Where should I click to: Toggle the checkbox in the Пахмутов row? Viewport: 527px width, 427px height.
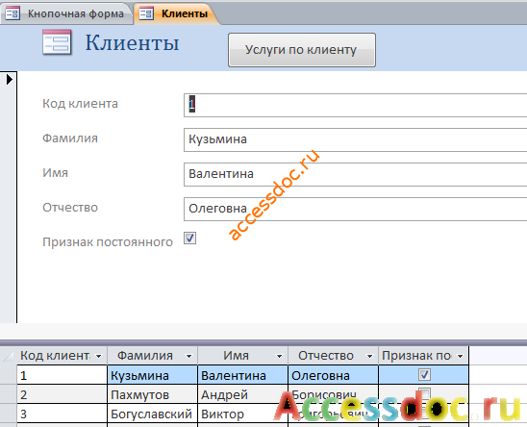coord(424,392)
